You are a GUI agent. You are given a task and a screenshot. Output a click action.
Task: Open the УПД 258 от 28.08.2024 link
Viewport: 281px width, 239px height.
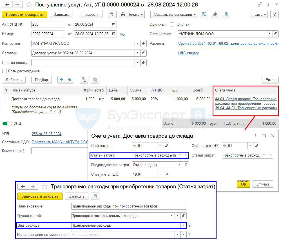point(46,134)
